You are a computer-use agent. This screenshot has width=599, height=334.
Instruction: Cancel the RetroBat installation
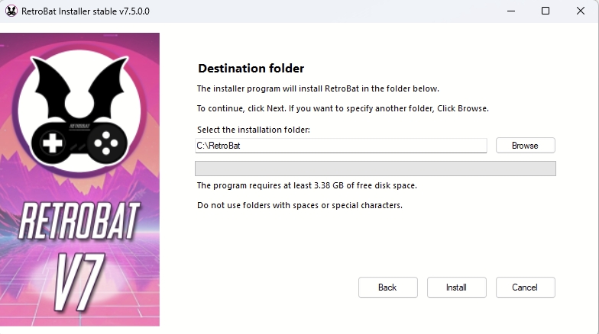525,287
